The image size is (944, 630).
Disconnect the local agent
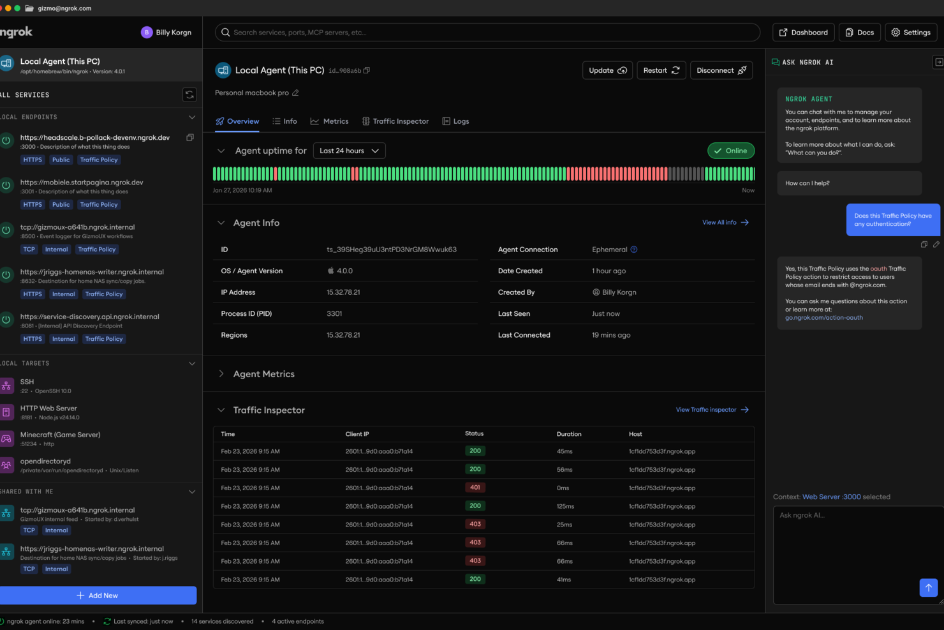tap(721, 70)
